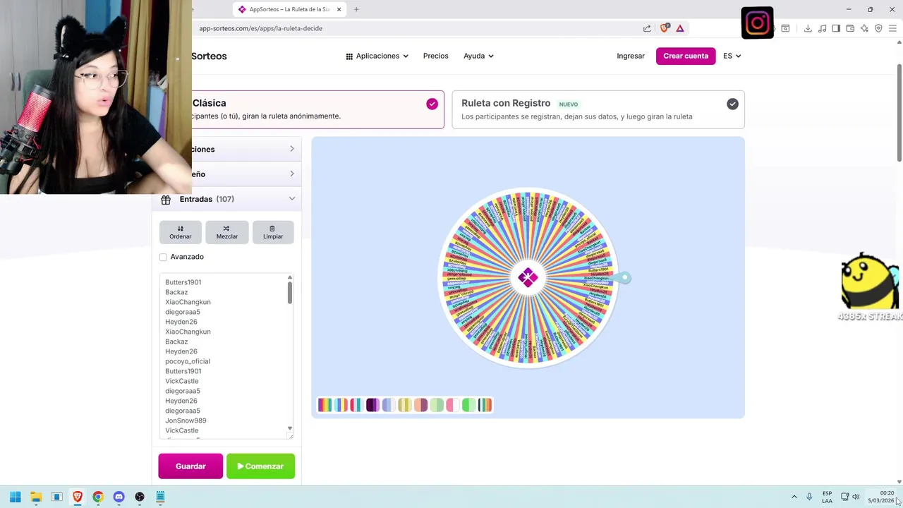The image size is (903, 508).
Task: Click the taskbar clock showing 00:20
Action: pyautogui.click(x=881, y=497)
